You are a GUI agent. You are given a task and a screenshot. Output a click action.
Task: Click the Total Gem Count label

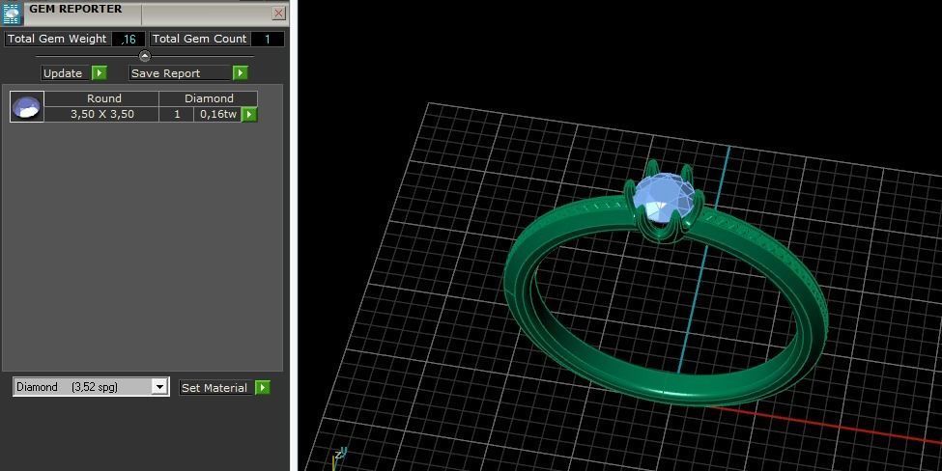199,39
